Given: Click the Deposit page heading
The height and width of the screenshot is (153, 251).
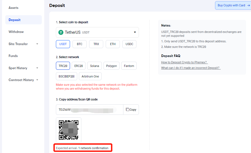Looking at the screenshot, I should coord(57,6).
